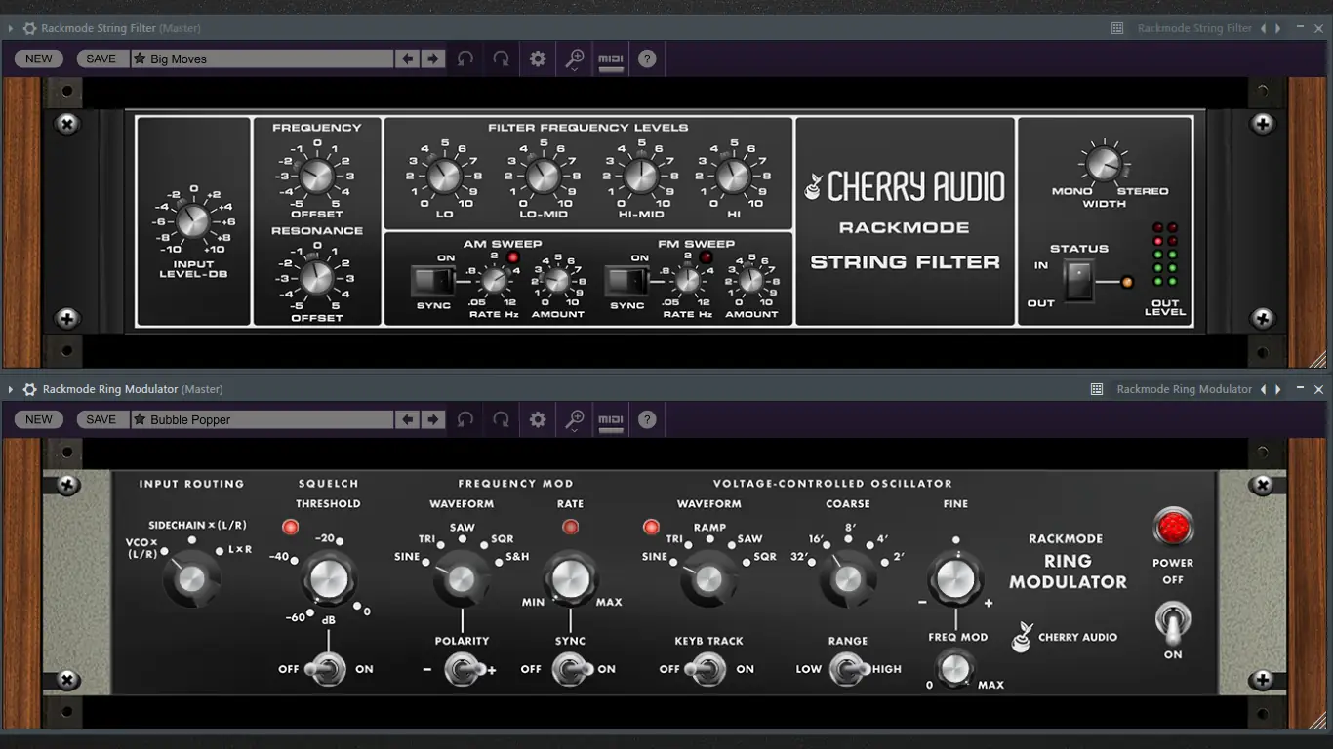Click NEW in the String Filter toolbar
Viewport: 1333px width, 749px height.
[x=39, y=59]
